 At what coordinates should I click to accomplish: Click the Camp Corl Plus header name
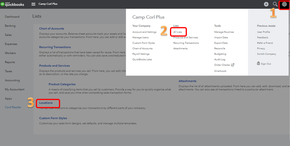pyautogui.click(x=48, y=4)
